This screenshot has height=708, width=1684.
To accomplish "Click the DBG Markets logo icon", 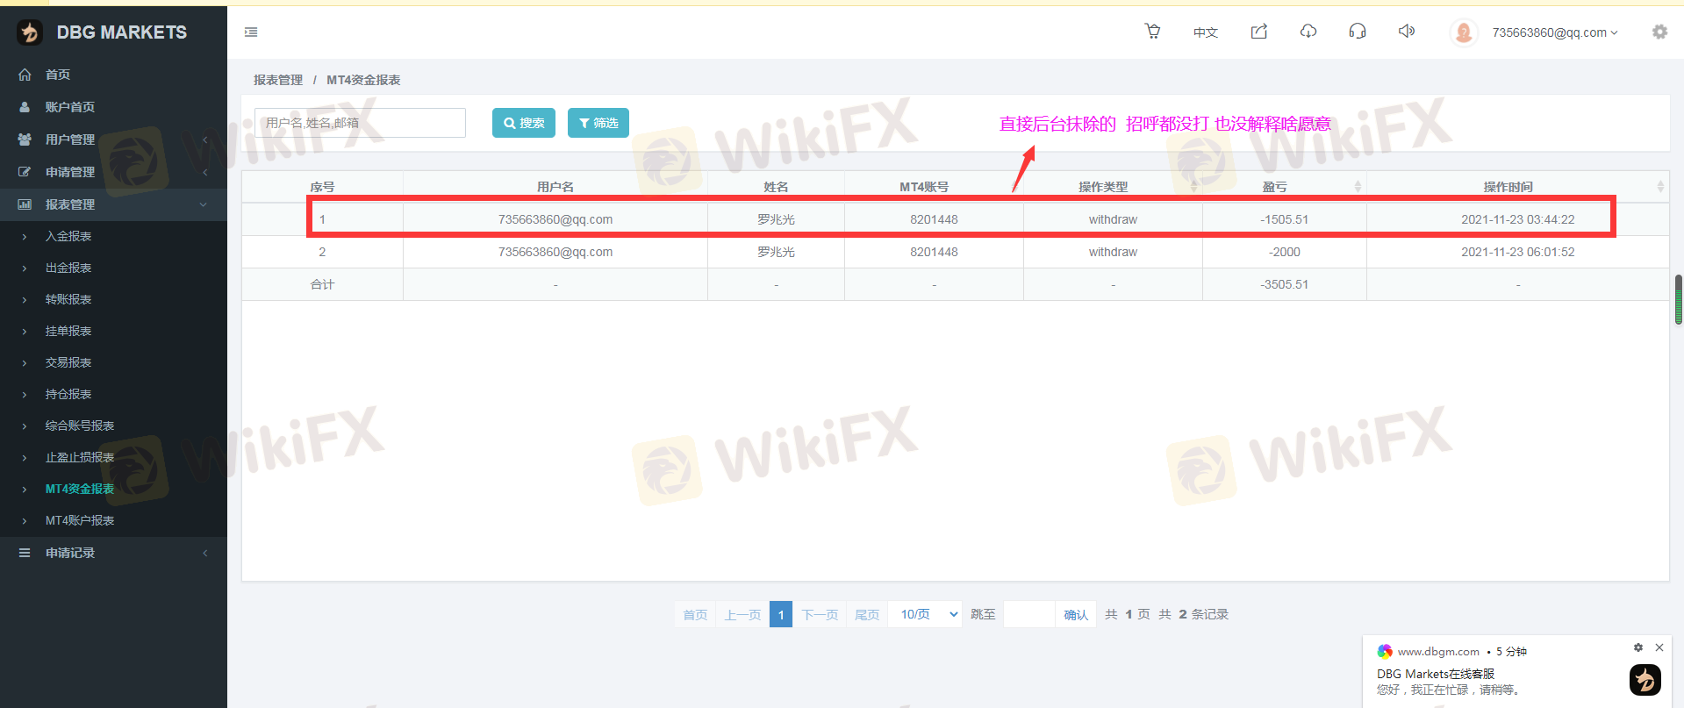I will click(x=30, y=32).
